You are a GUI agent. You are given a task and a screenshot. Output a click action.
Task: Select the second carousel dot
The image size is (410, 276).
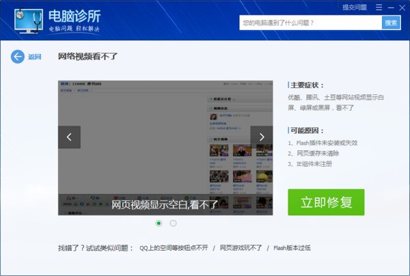[173, 223]
